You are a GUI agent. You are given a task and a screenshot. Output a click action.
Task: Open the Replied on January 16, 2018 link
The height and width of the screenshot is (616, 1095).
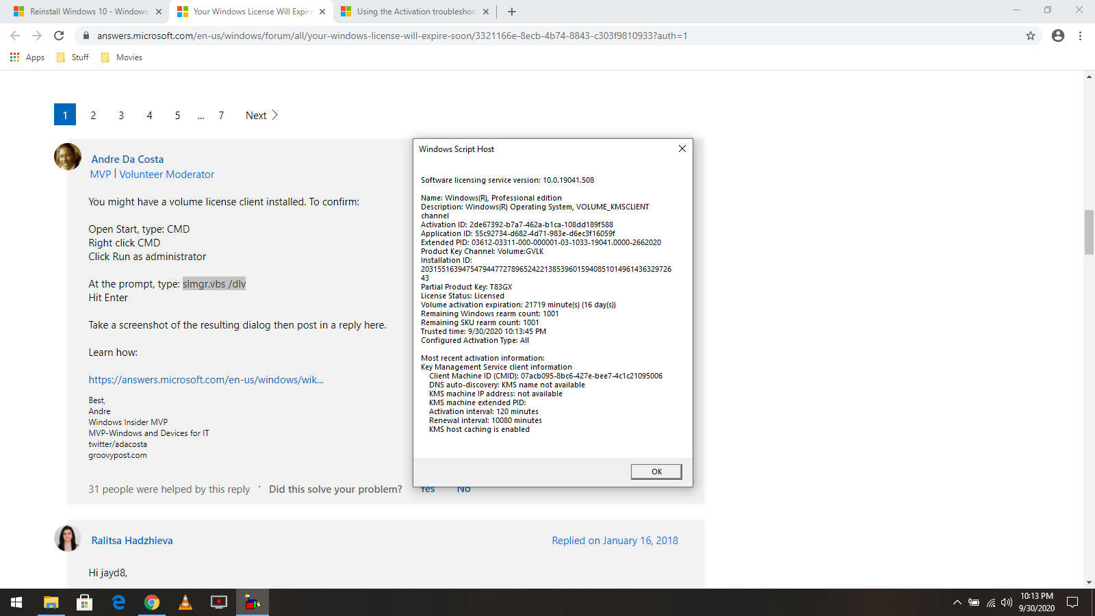pos(615,541)
